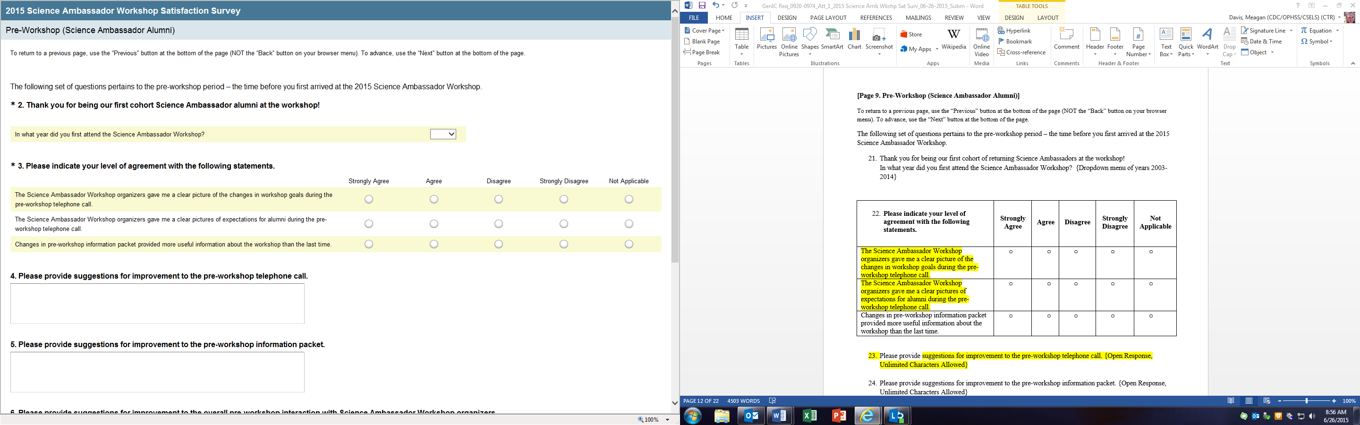Open the Wikipedia app
The width and height of the screenshot is (1360, 425).
953,39
